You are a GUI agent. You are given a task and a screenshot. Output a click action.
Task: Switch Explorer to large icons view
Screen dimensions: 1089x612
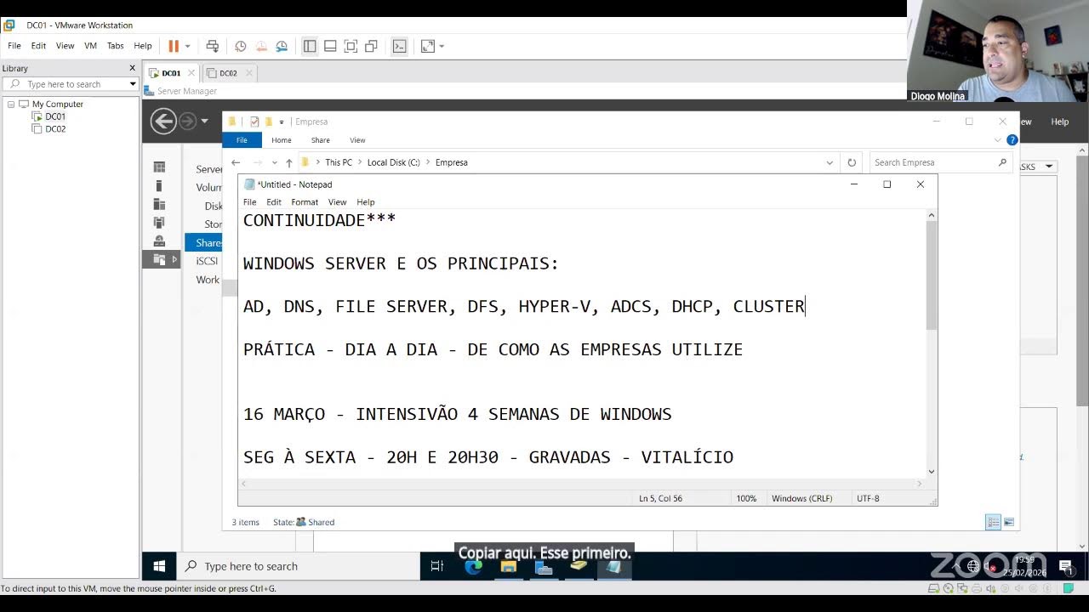(1009, 523)
